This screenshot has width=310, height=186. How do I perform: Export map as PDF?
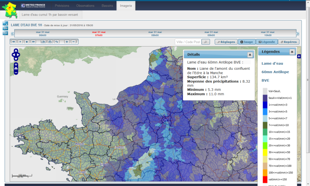[5, 33]
